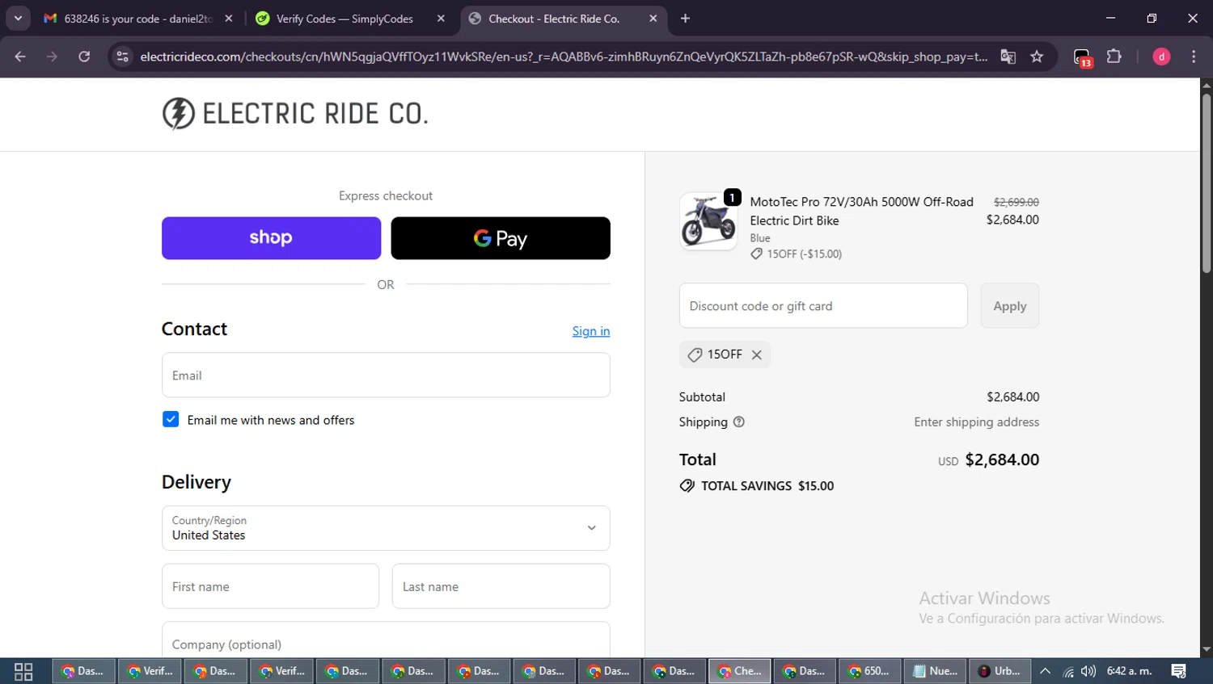The width and height of the screenshot is (1213, 684).
Task: Show hidden system tray icons
Action: click(1045, 671)
